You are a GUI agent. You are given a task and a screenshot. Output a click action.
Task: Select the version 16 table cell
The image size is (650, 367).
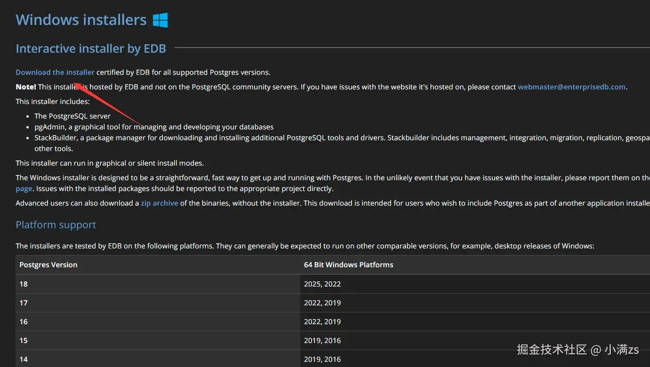tap(24, 322)
